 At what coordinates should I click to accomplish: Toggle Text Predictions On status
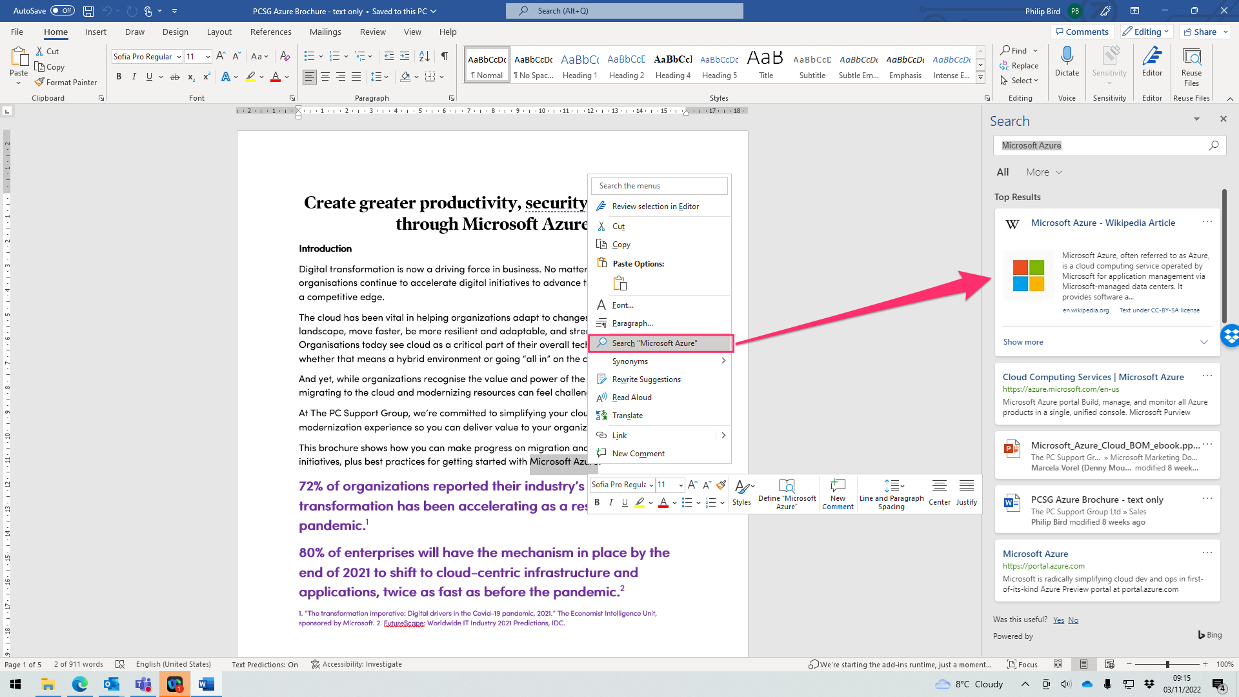click(x=264, y=664)
